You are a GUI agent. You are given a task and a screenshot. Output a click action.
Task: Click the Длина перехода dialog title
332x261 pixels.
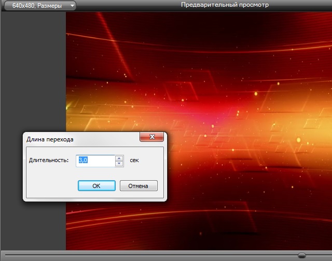(x=50, y=139)
